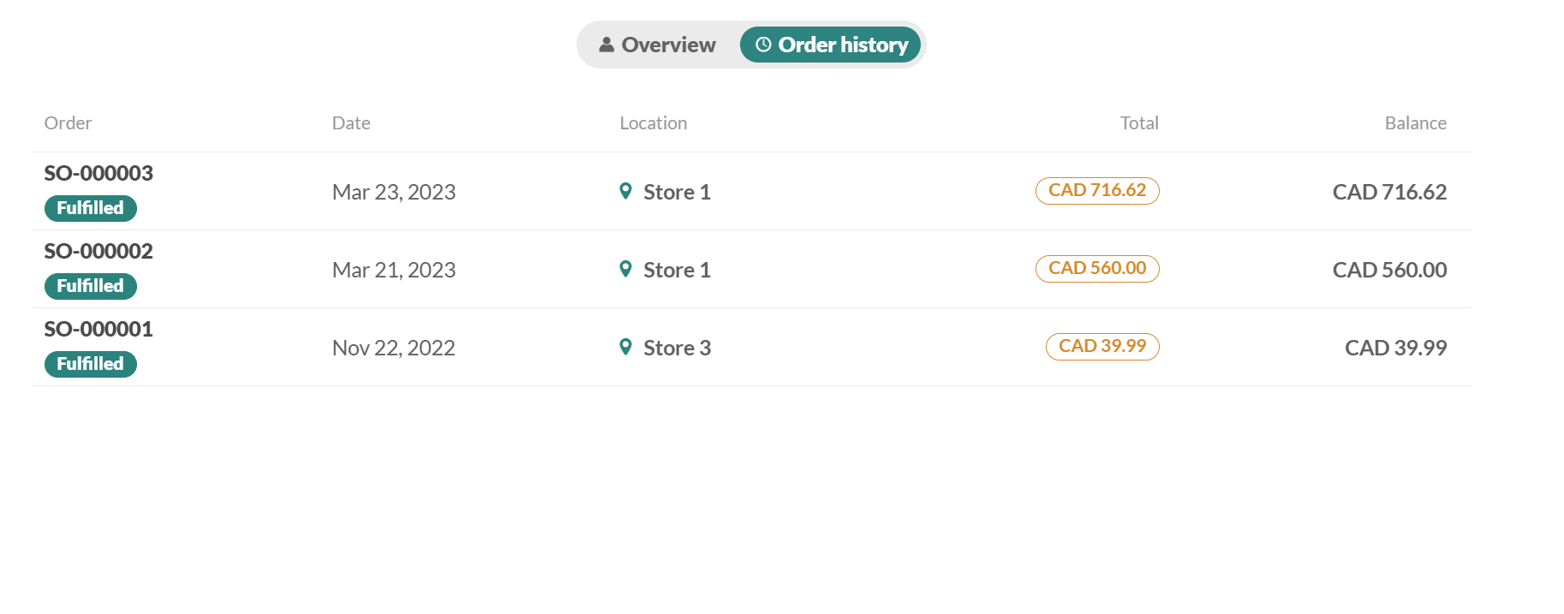Click the CAD 560.00 total pill

(1097, 268)
